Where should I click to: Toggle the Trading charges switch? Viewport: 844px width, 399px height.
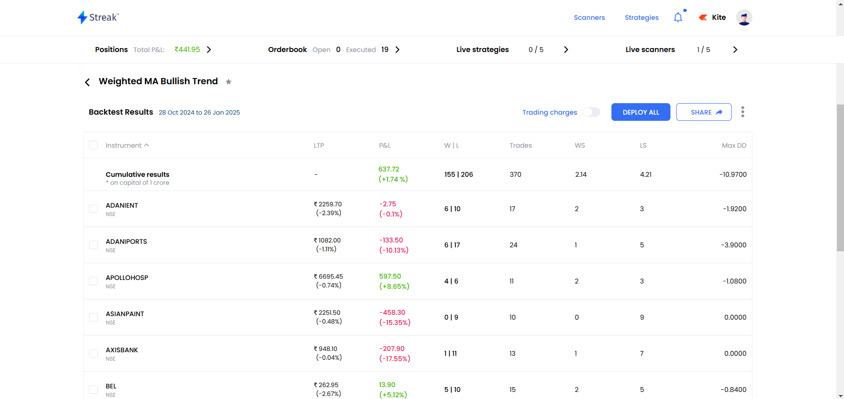coord(592,112)
